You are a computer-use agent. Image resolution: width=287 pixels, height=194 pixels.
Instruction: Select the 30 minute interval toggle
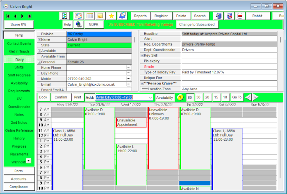pos(198,97)
